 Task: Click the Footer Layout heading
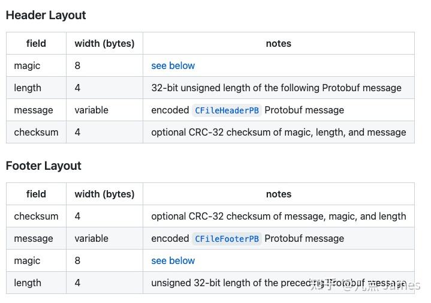tap(43, 166)
